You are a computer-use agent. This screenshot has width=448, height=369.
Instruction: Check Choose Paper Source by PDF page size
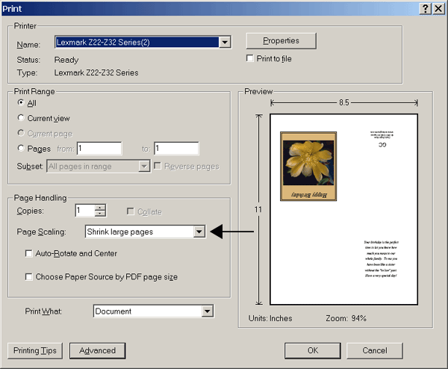29,277
